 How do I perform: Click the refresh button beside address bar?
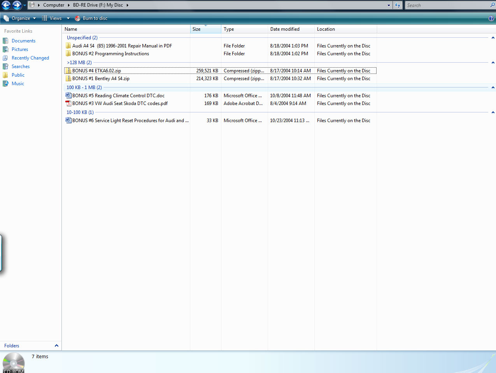coord(397,5)
